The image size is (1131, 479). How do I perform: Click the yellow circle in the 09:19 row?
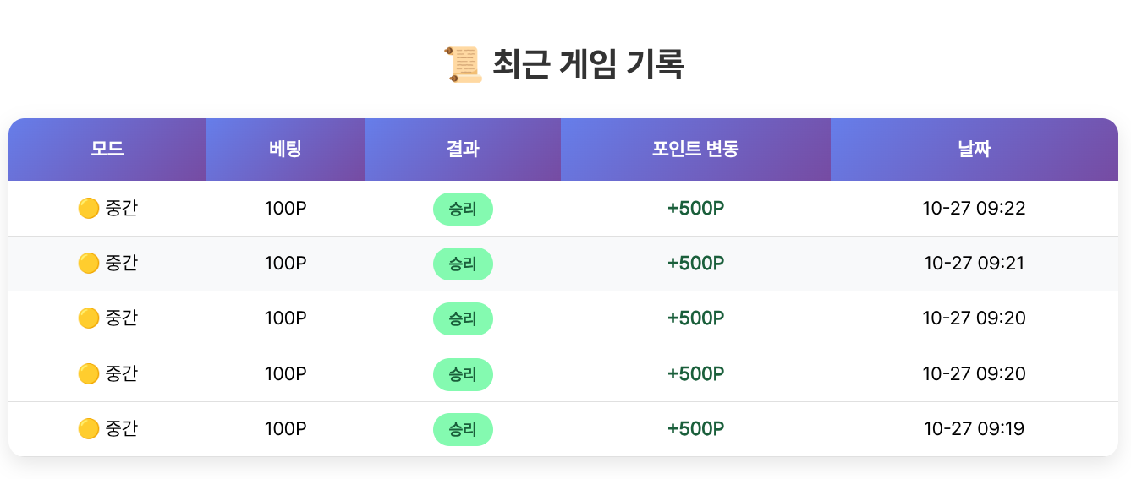tap(88, 429)
